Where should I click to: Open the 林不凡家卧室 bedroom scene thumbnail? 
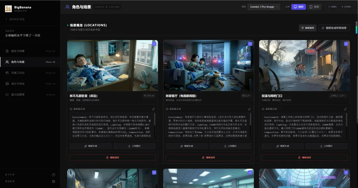pyautogui.click(x=113, y=66)
